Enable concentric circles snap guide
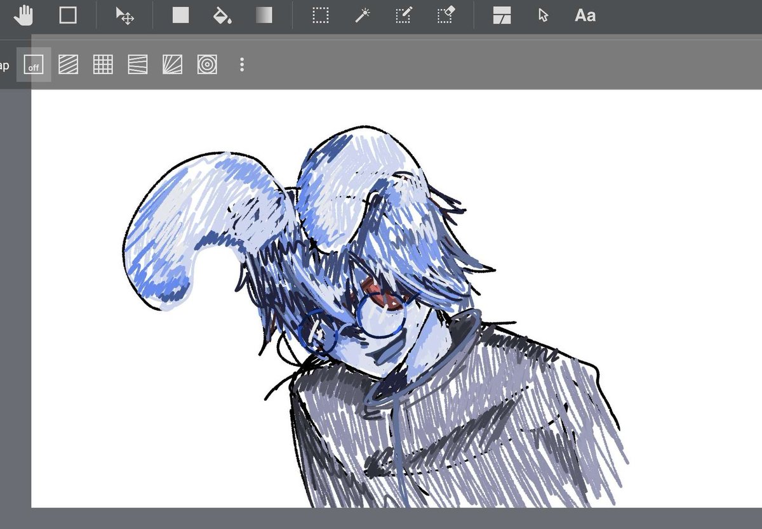Viewport: 762px width, 529px height. 207,65
